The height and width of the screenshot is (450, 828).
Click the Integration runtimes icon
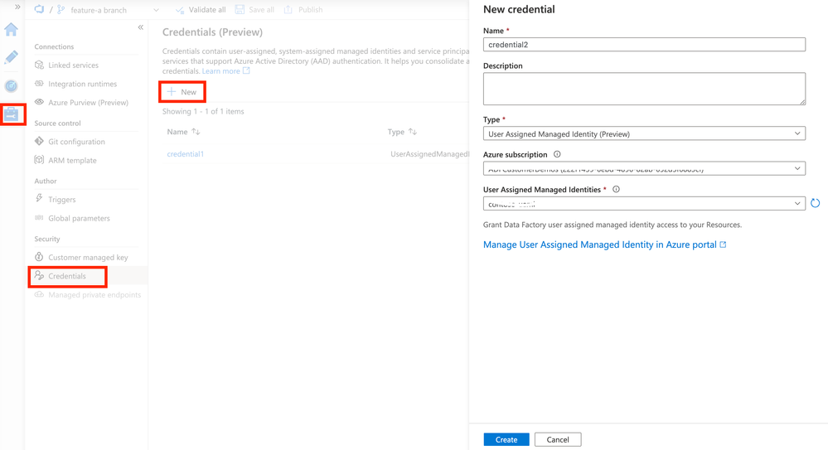(39, 84)
